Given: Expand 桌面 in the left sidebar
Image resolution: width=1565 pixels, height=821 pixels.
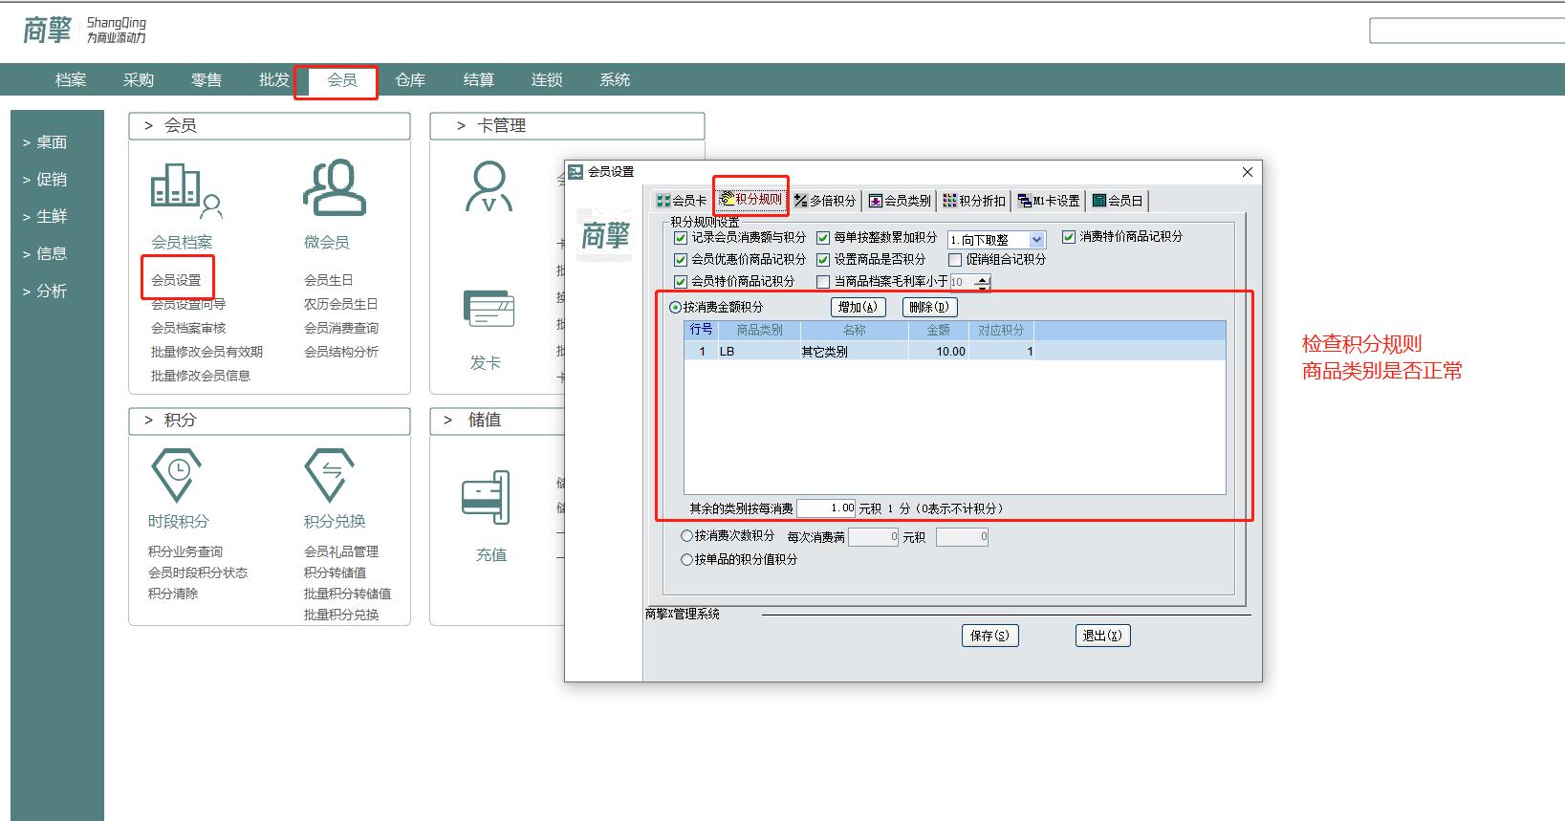Looking at the screenshot, I should point(45,142).
